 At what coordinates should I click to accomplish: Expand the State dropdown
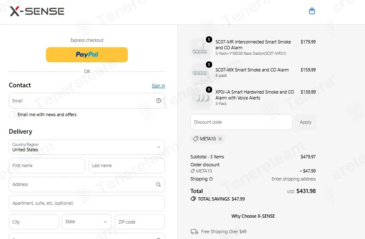point(87,221)
